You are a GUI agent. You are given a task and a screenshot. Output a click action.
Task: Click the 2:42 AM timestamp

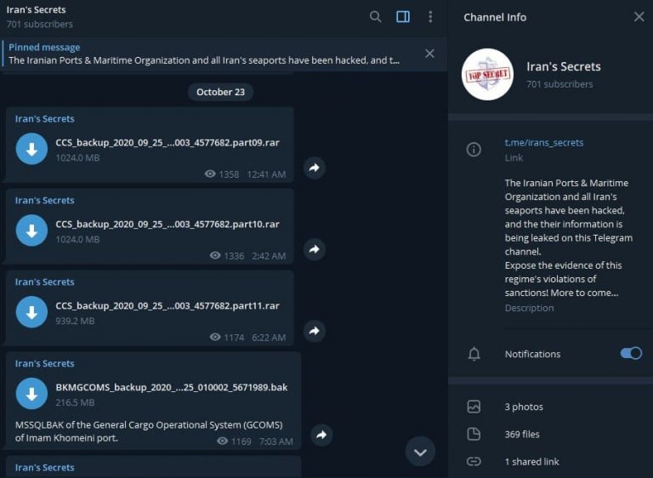269,256
